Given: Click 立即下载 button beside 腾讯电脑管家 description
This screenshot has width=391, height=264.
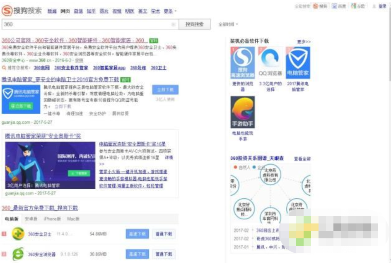Looking at the screenshot, I should point(165,90).
